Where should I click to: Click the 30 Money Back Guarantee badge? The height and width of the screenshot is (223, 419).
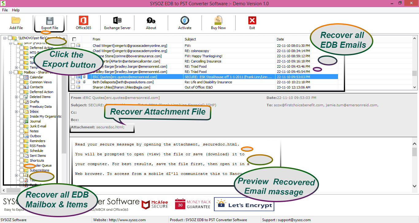(x=193, y=204)
